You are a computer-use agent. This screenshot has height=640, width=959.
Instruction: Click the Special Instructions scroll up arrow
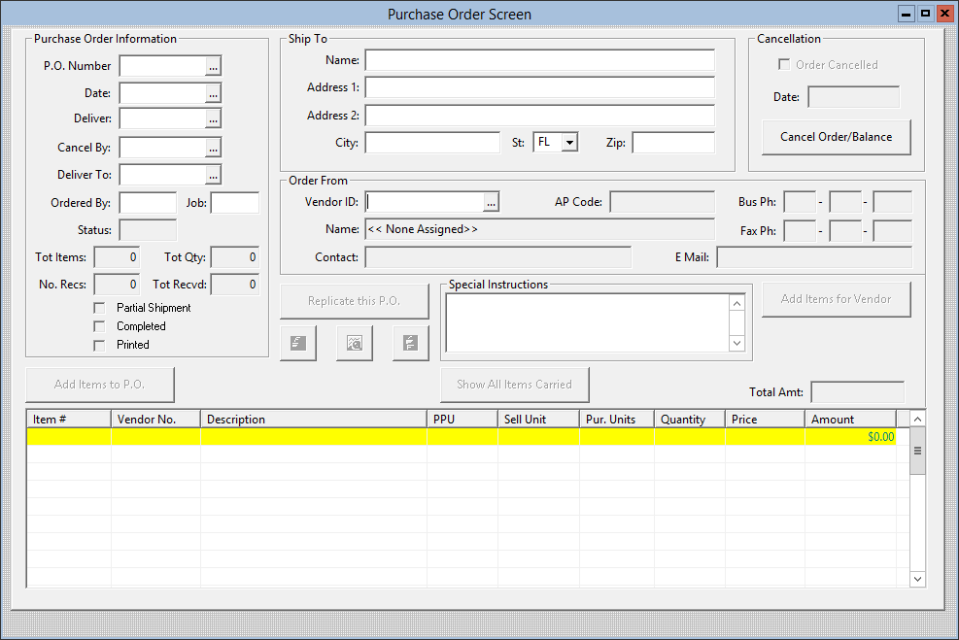(737, 303)
